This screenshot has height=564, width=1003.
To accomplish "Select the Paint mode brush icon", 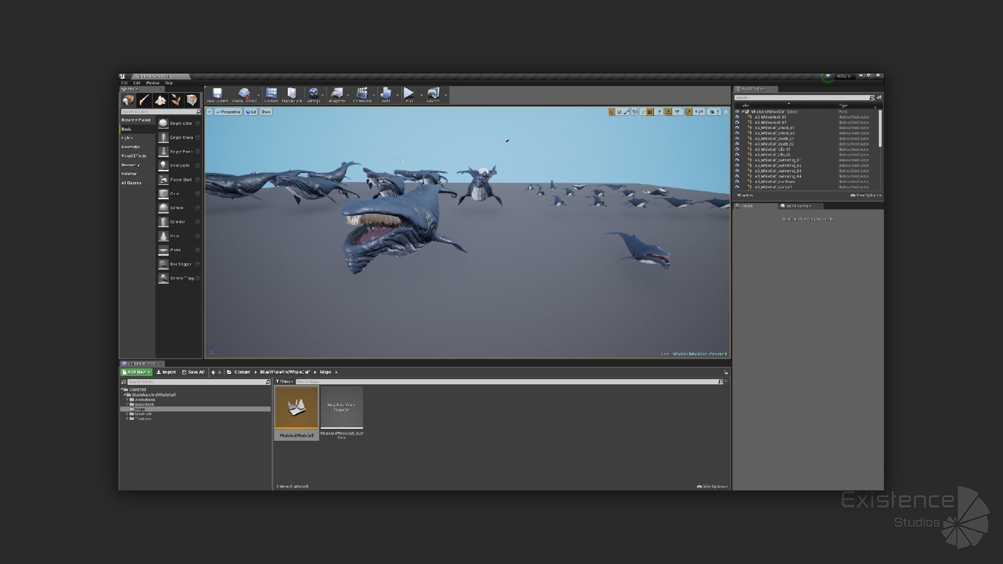I will 144,100.
